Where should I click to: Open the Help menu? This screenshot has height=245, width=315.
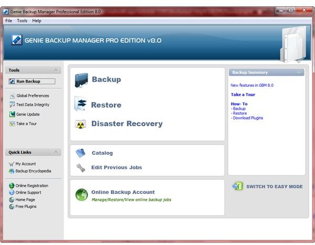click(x=37, y=21)
